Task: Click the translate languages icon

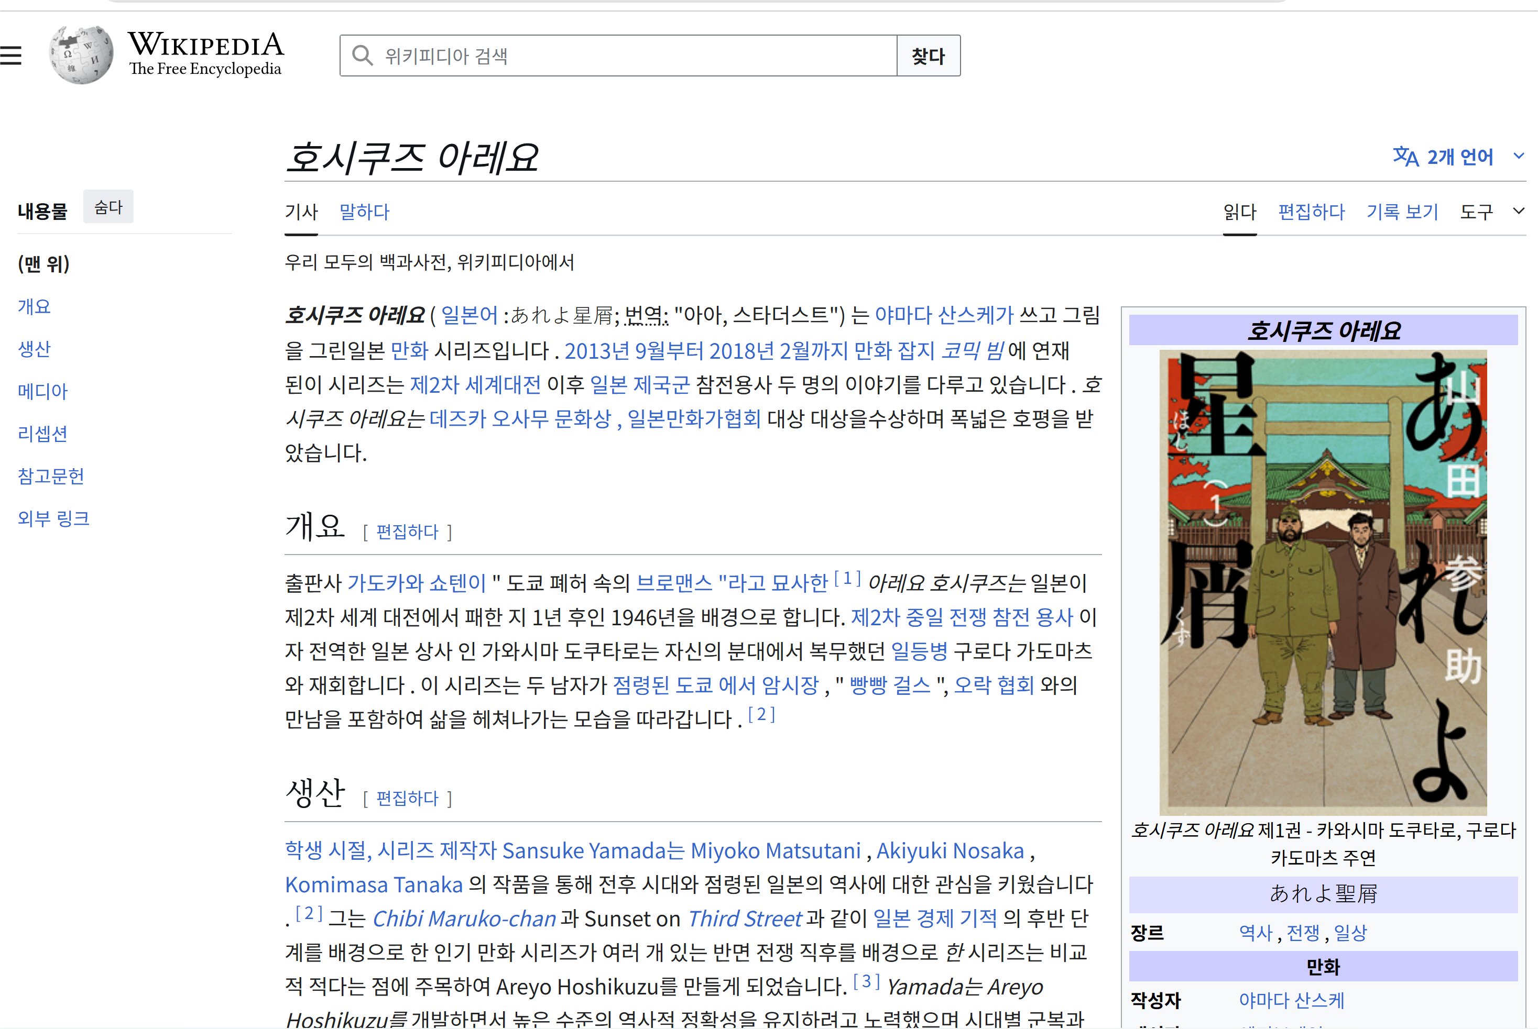Action: click(1405, 156)
